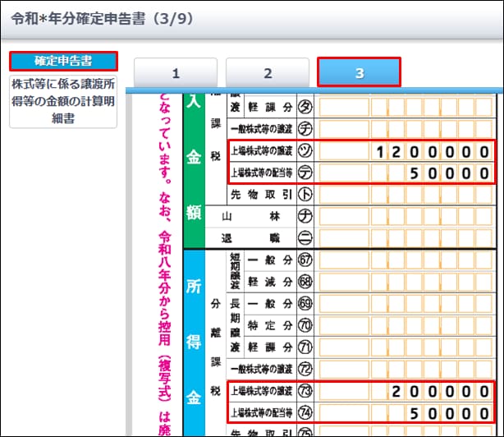Select the 一般株式等の譲渡 ㊷ amount field
Screen dimensions: 504x437
point(406,369)
